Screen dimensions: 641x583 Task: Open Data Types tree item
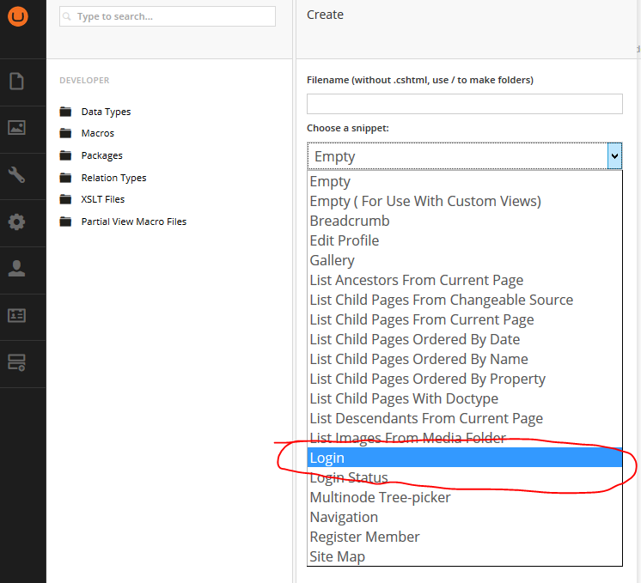pos(106,112)
